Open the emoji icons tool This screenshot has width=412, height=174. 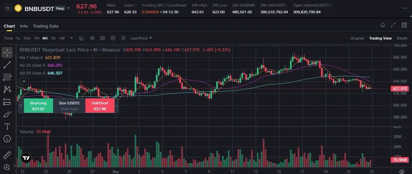click(x=7, y=139)
